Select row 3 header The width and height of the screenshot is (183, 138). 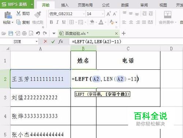point(5,97)
